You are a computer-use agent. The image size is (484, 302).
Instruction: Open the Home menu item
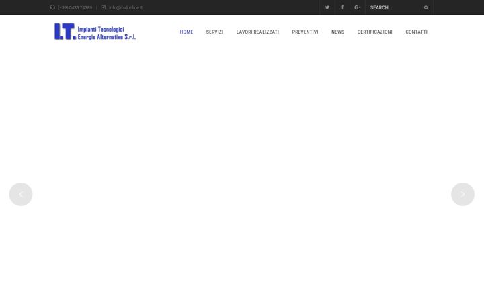pos(186,32)
